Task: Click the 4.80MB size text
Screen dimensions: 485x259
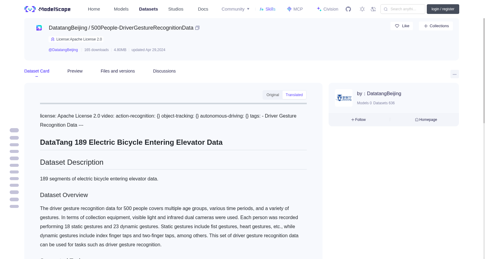Action: 120,50
